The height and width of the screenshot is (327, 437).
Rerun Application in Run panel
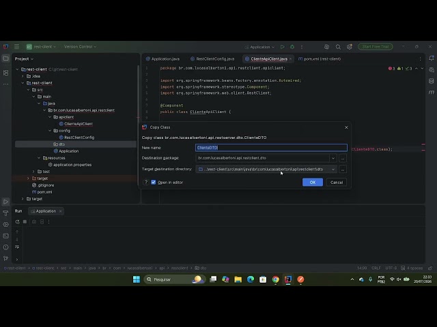pyautogui.click(x=17, y=221)
